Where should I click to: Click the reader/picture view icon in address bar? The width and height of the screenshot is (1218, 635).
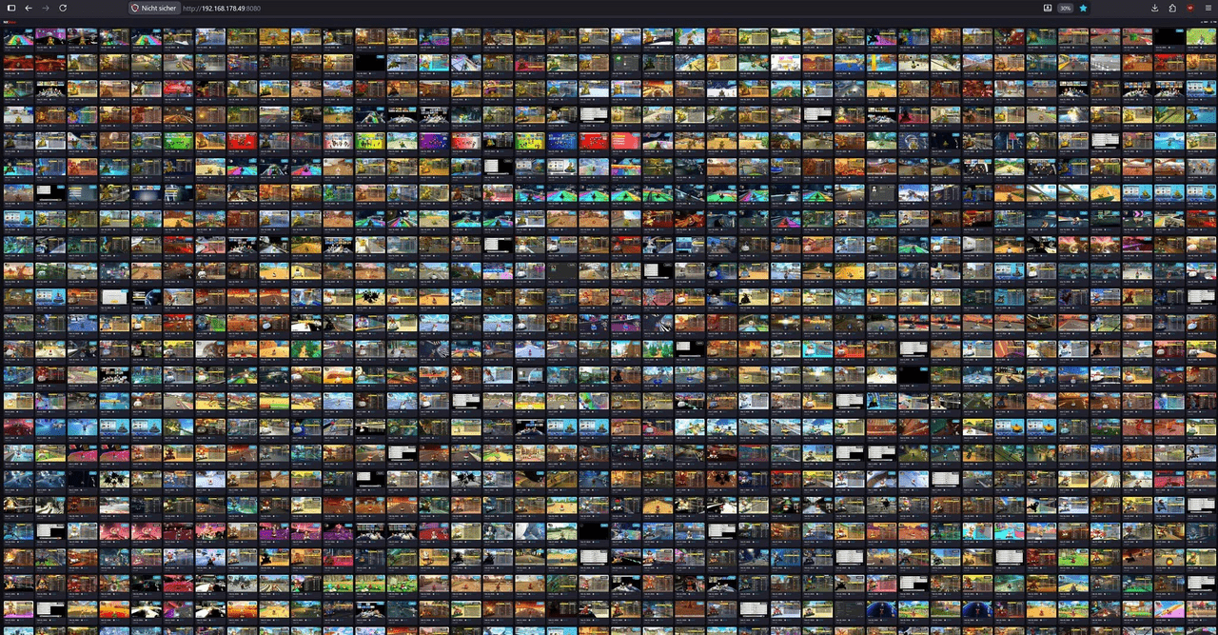coord(1048,8)
